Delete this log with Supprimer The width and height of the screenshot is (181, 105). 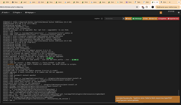(x=162, y=19)
